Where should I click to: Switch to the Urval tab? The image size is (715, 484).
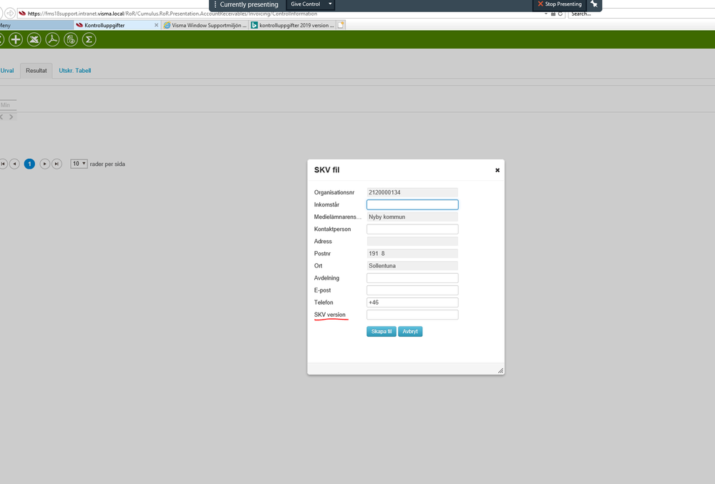(x=7, y=71)
